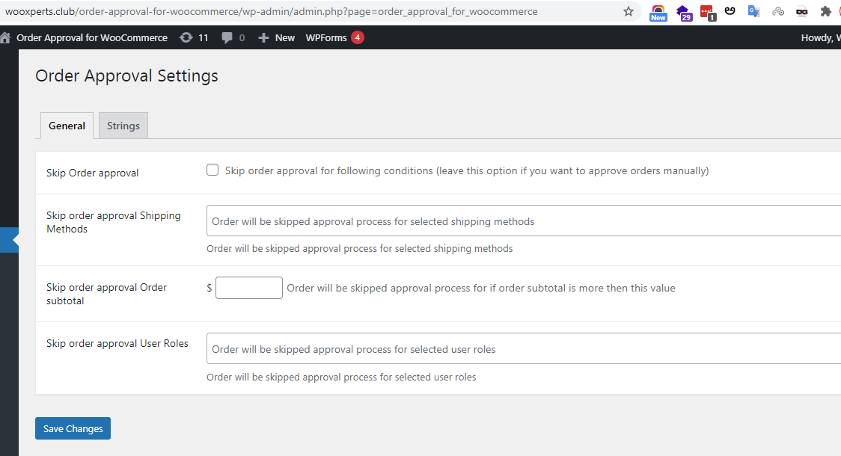Bookmark this page with the star icon
The width and height of the screenshot is (841, 456).
(629, 11)
